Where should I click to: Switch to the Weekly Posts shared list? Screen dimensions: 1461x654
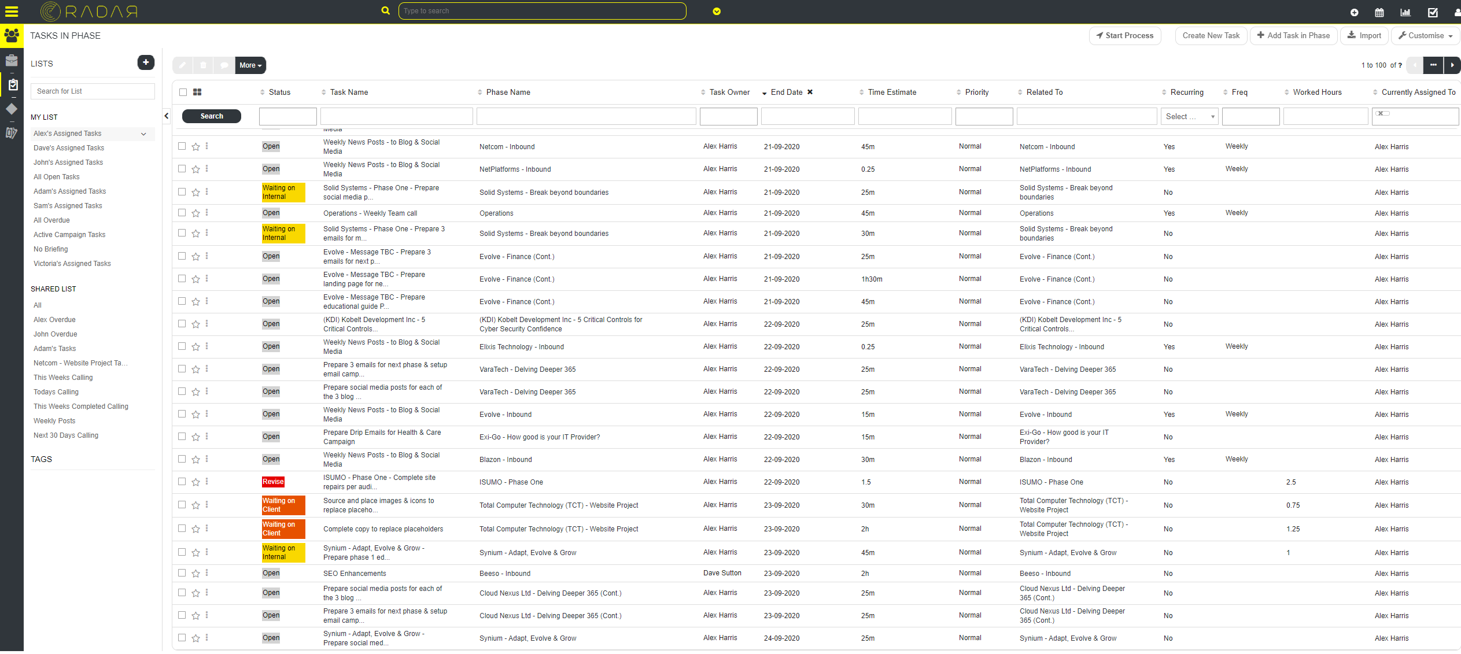[54, 420]
